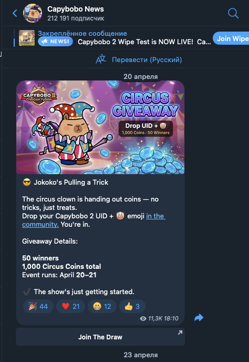
Task: Click the NEWS! megaphone badge
Action: pos(55,42)
